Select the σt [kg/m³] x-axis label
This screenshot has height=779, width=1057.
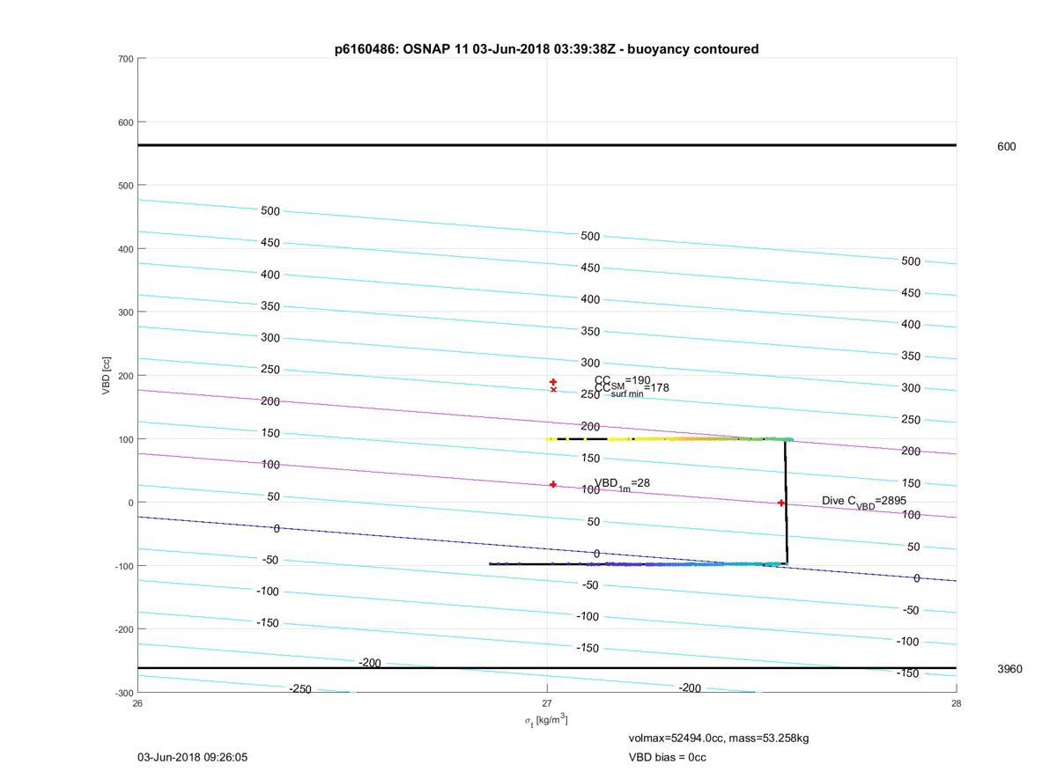tap(546, 720)
